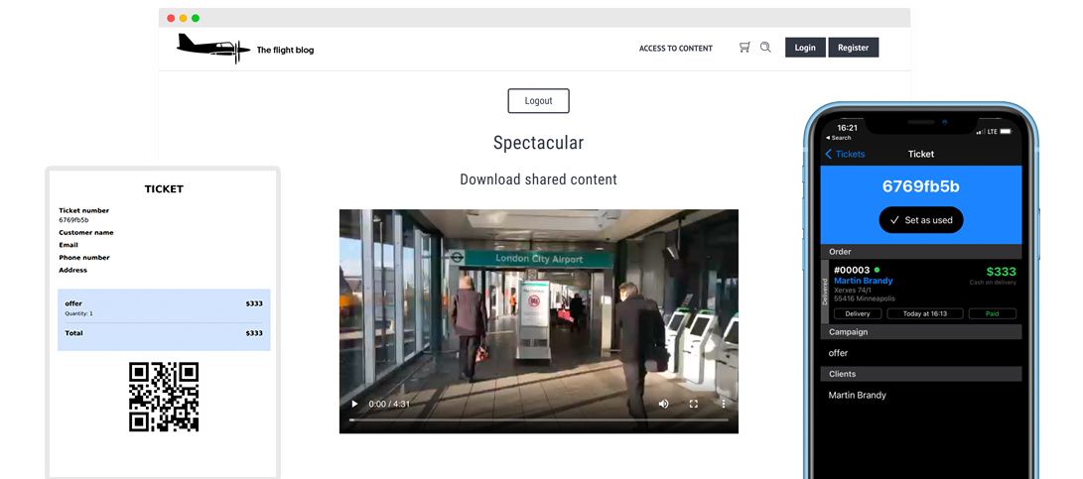Viewport: 1083px width, 479px height.
Task: Tap Set as used button
Action: 920,220
